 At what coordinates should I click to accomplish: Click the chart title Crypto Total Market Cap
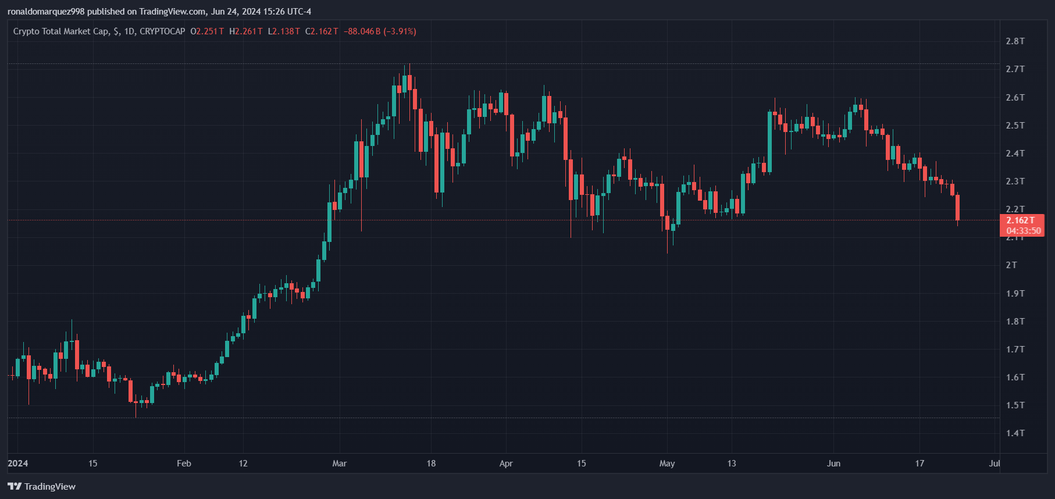(60, 31)
